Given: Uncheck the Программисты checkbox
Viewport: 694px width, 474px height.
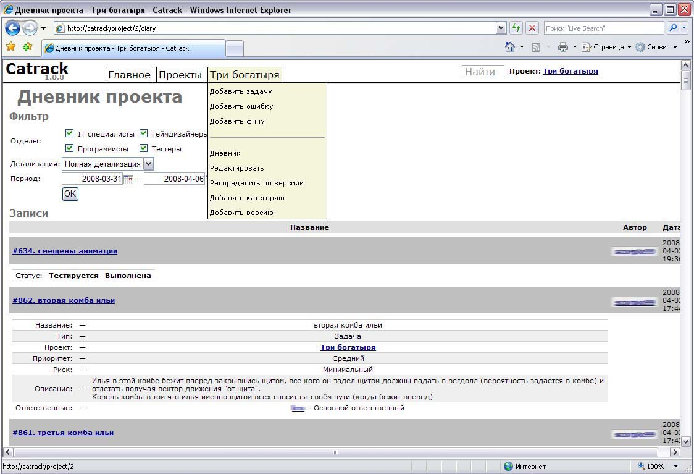Looking at the screenshot, I should tap(70, 148).
